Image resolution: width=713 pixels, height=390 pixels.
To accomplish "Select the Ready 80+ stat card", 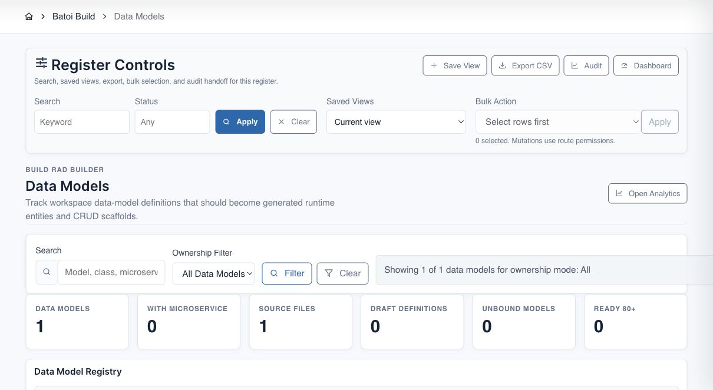I will (636, 322).
